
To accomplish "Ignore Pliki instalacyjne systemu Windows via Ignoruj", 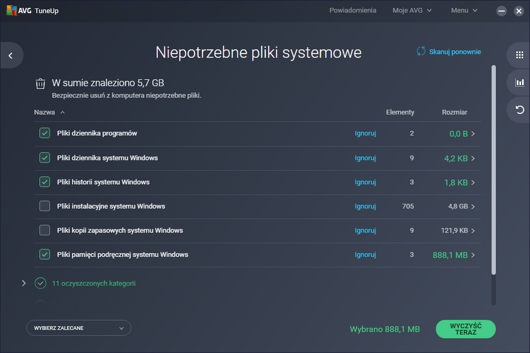I will pyautogui.click(x=365, y=206).
